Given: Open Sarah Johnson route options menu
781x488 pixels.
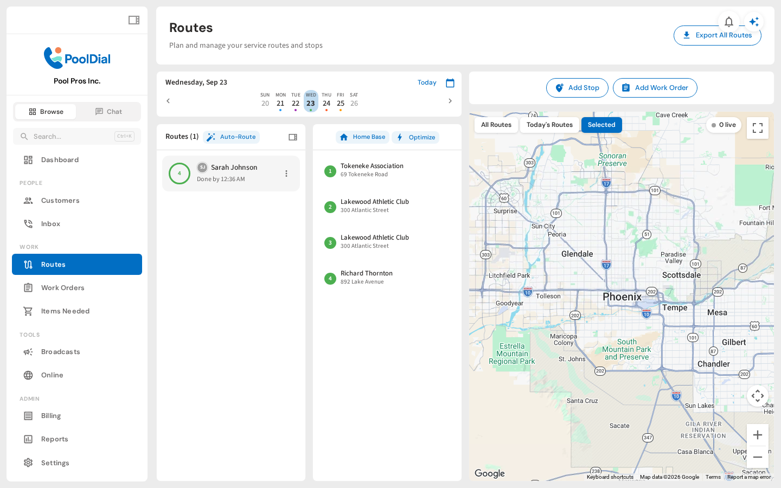Looking at the screenshot, I should [x=286, y=174].
